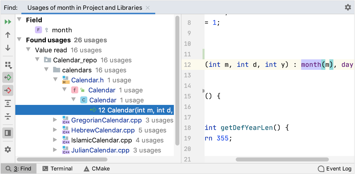355x174 pixels.
Task: Expand GregorianCalendar.cpp usages
Action: 55,120
